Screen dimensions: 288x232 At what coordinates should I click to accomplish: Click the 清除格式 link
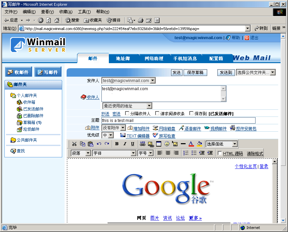[255, 153]
